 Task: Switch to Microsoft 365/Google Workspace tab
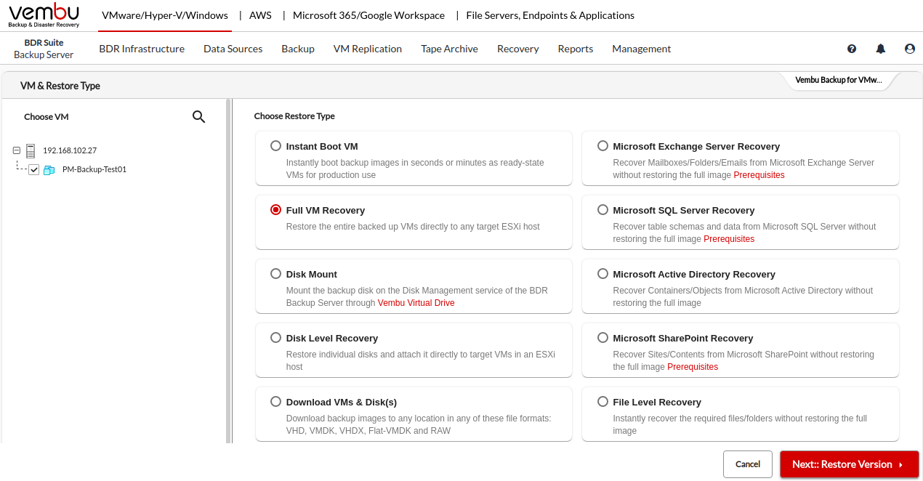pyautogui.click(x=368, y=15)
